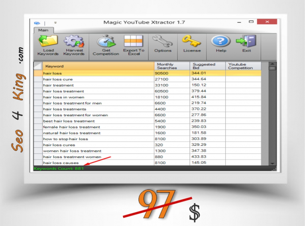Image resolution: width=305 pixels, height=226 pixels.
Task: Select 'hair loss treatment for women' cell
Action: point(98,115)
